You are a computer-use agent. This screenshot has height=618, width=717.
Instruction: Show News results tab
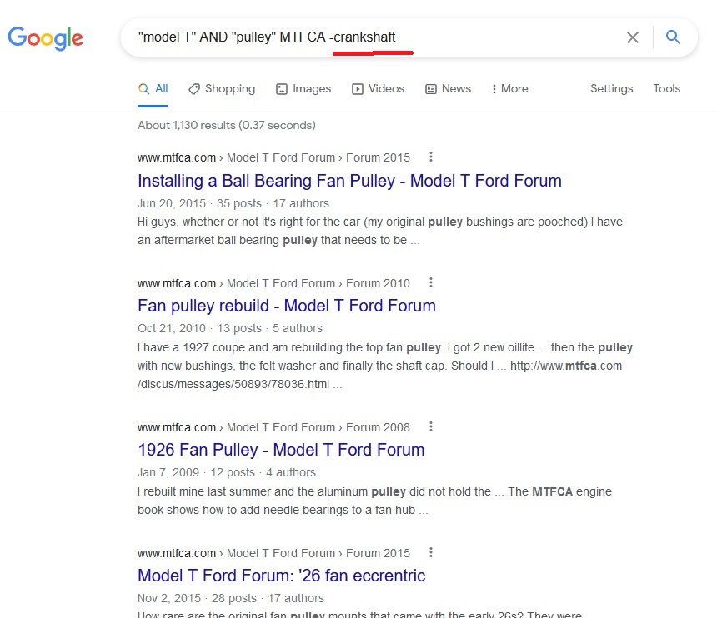tap(448, 89)
